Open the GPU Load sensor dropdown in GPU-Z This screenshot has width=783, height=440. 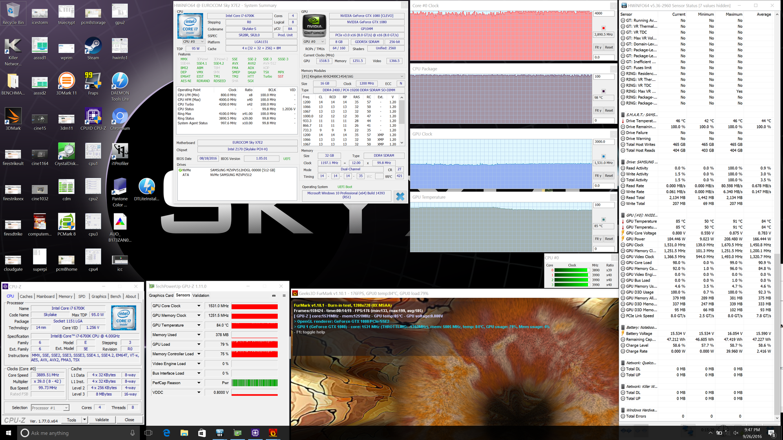coord(199,344)
